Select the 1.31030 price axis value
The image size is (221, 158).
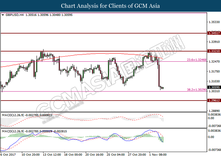214,81
